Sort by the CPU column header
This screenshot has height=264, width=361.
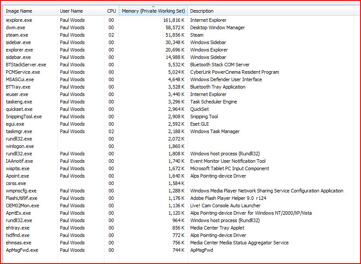pos(111,11)
